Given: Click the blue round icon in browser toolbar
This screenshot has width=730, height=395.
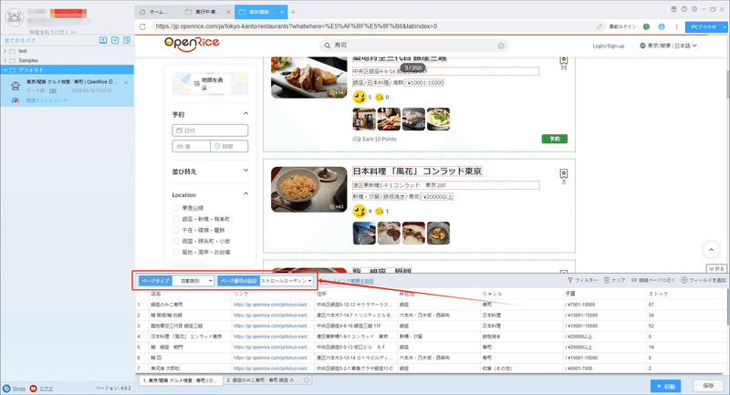Looking at the screenshot, I should [x=661, y=26].
